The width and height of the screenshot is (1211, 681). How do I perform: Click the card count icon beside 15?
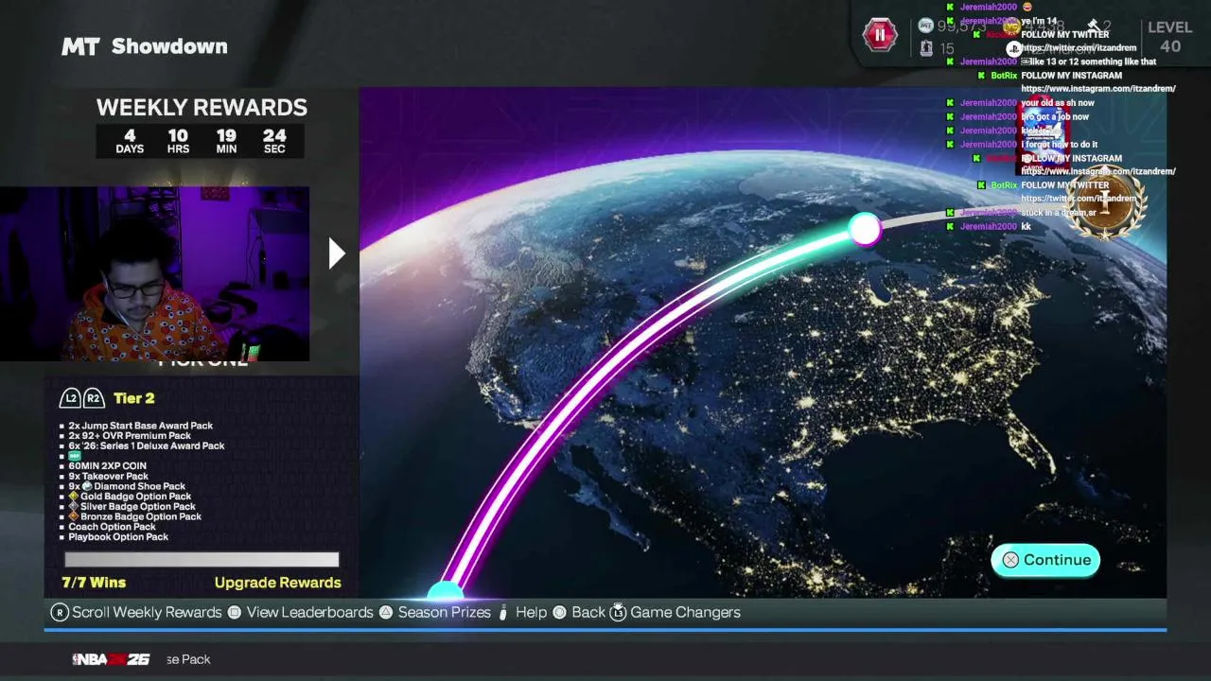pos(926,48)
